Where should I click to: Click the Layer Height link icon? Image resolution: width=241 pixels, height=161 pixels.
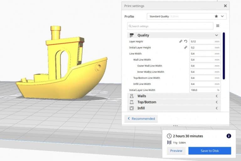[181, 41]
